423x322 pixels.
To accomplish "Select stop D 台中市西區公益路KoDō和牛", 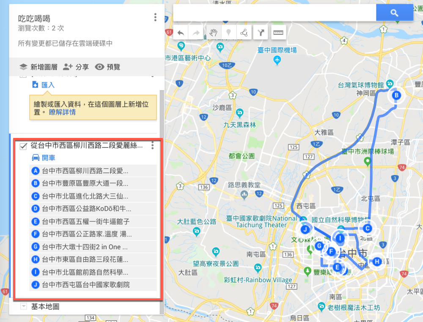I will (93, 209).
